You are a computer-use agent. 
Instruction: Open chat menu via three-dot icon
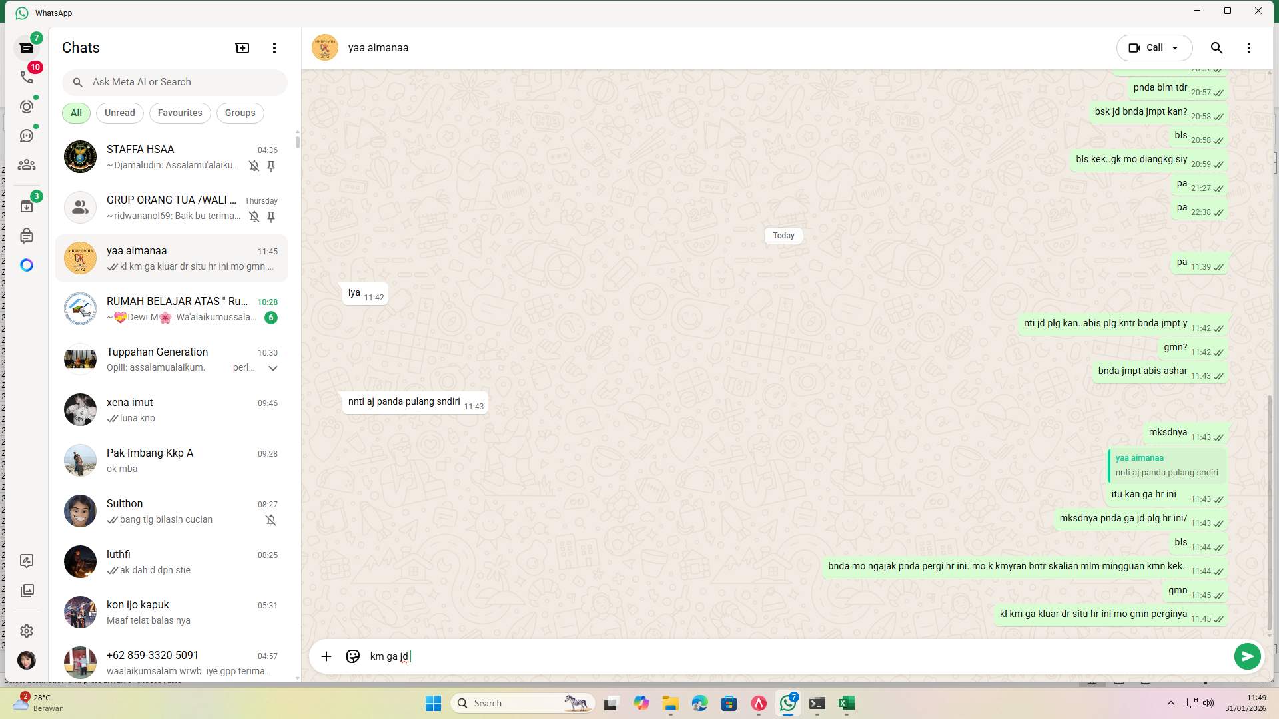click(1250, 47)
